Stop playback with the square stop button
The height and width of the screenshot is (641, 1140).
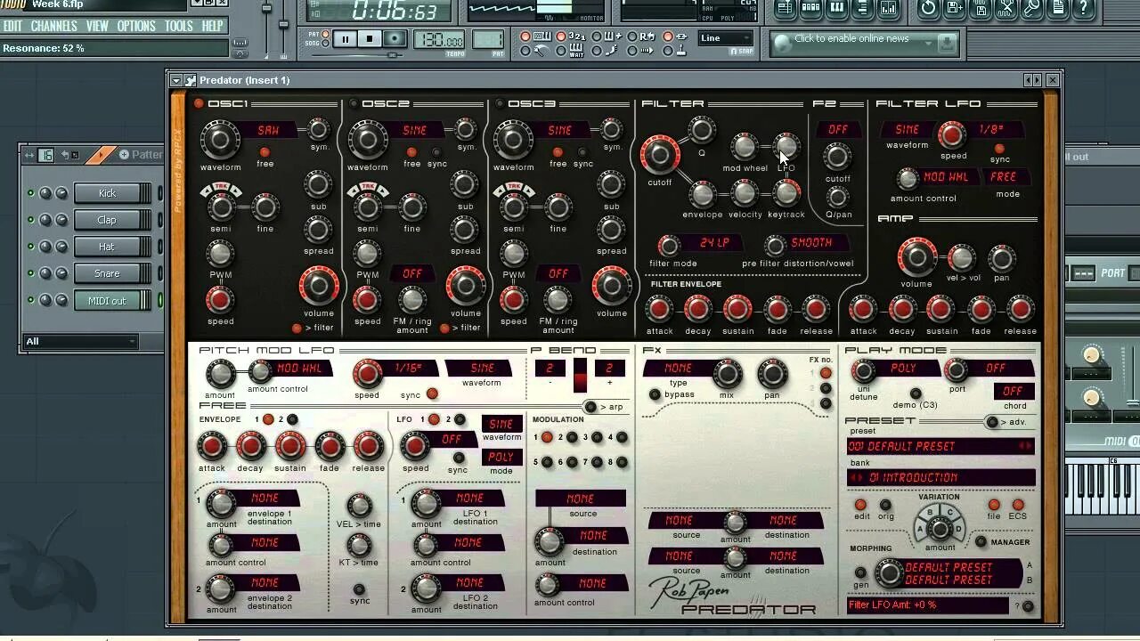[369, 39]
